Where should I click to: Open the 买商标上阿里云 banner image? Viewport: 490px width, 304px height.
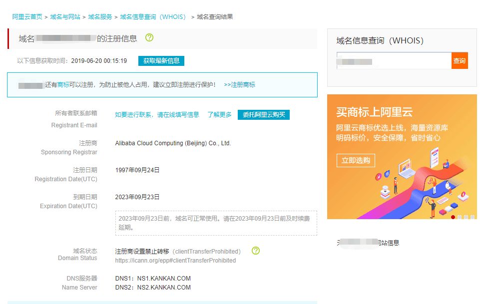click(402, 157)
